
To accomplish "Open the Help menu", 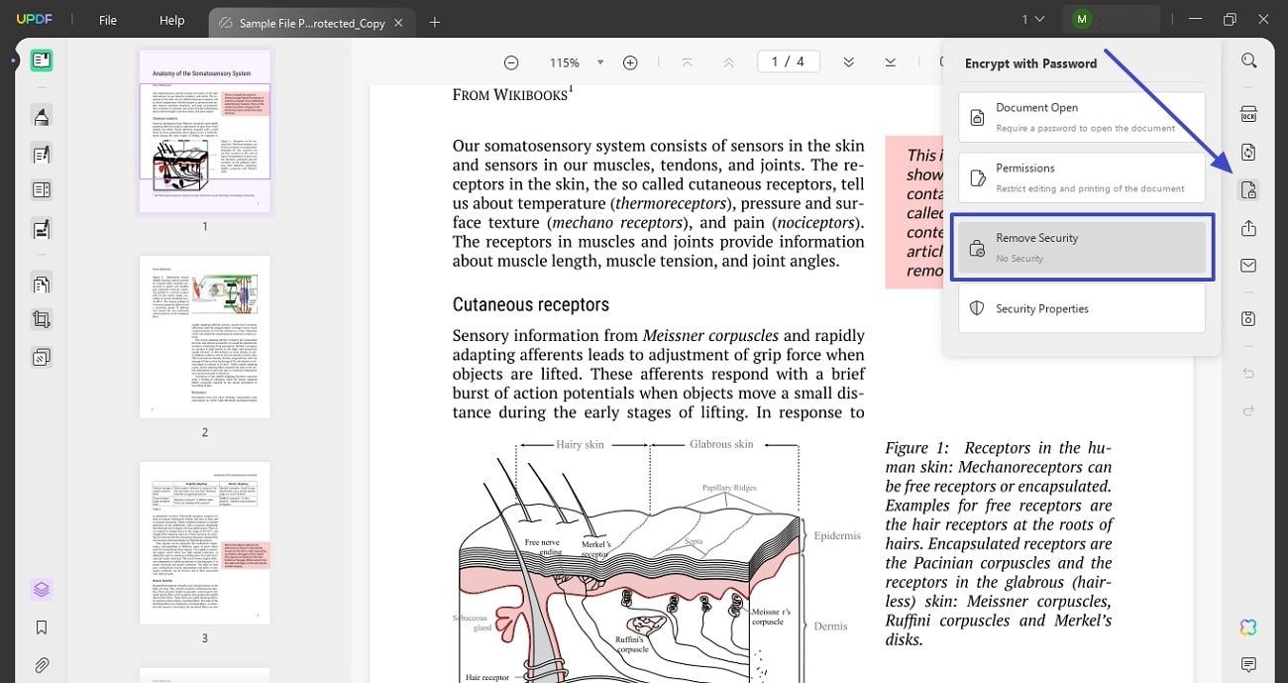I will (x=171, y=20).
